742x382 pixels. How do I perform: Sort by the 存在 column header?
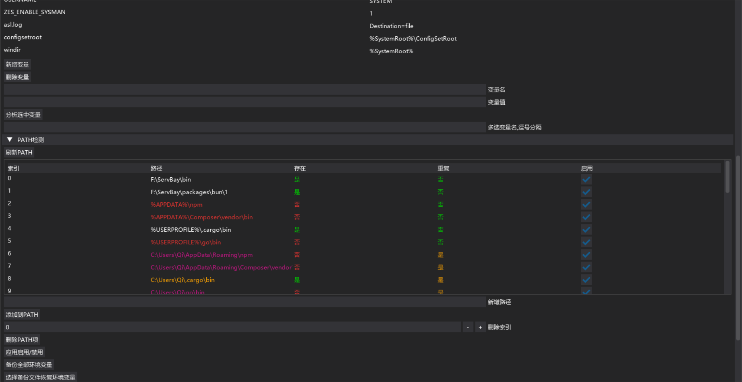(300, 168)
